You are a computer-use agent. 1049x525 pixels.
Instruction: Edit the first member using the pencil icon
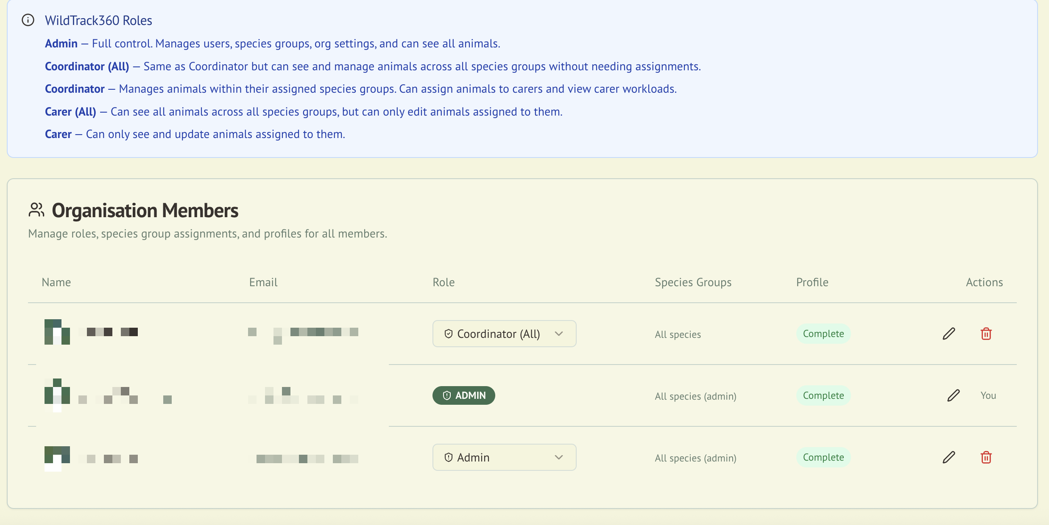pyautogui.click(x=949, y=334)
